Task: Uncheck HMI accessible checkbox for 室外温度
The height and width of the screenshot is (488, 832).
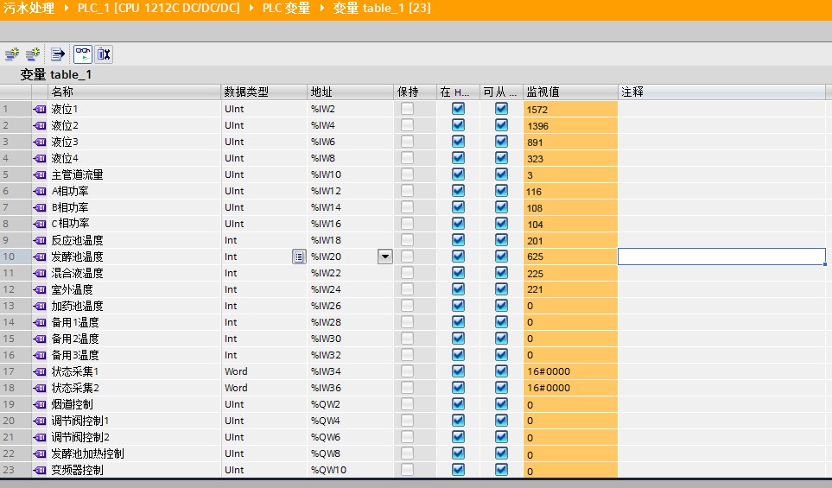Action: click(501, 289)
